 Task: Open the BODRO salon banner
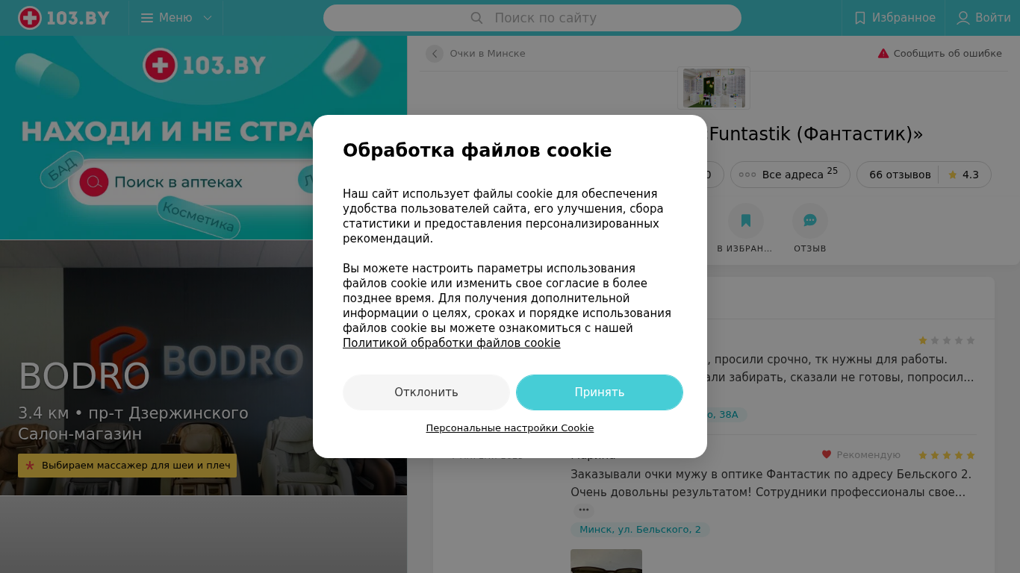203,368
